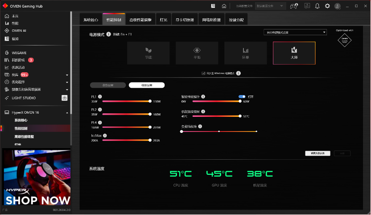Click the restore defaults white button
This screenshot has height=215, width=371.
tap(317, 153)
